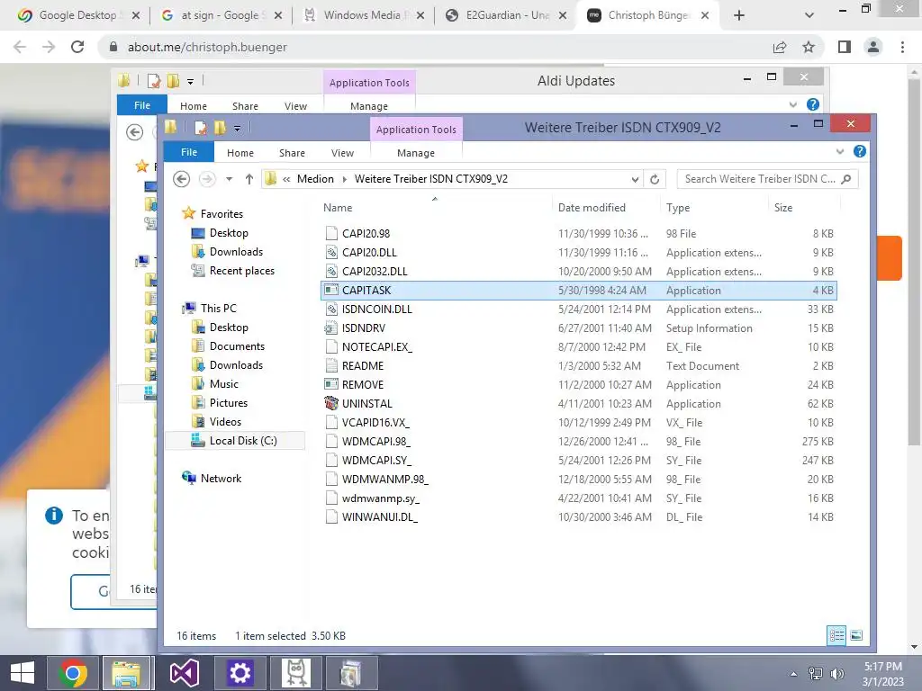Expand ribbon chevron in Weitere Treiber window
Image resolution: width=922 pixels, height=691 pixels.
pos(840,151)
